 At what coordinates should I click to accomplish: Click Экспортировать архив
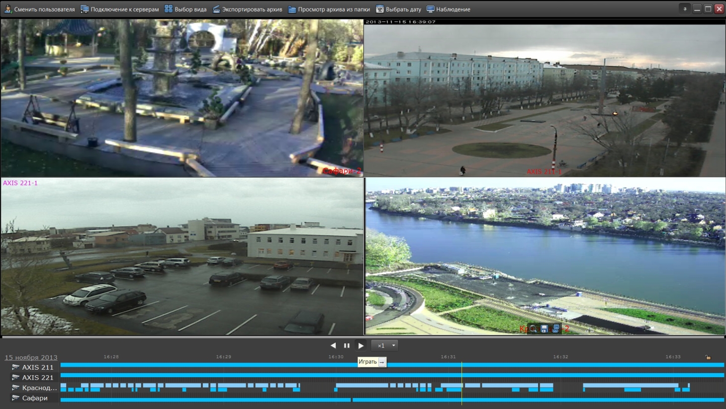coord(247,9)
